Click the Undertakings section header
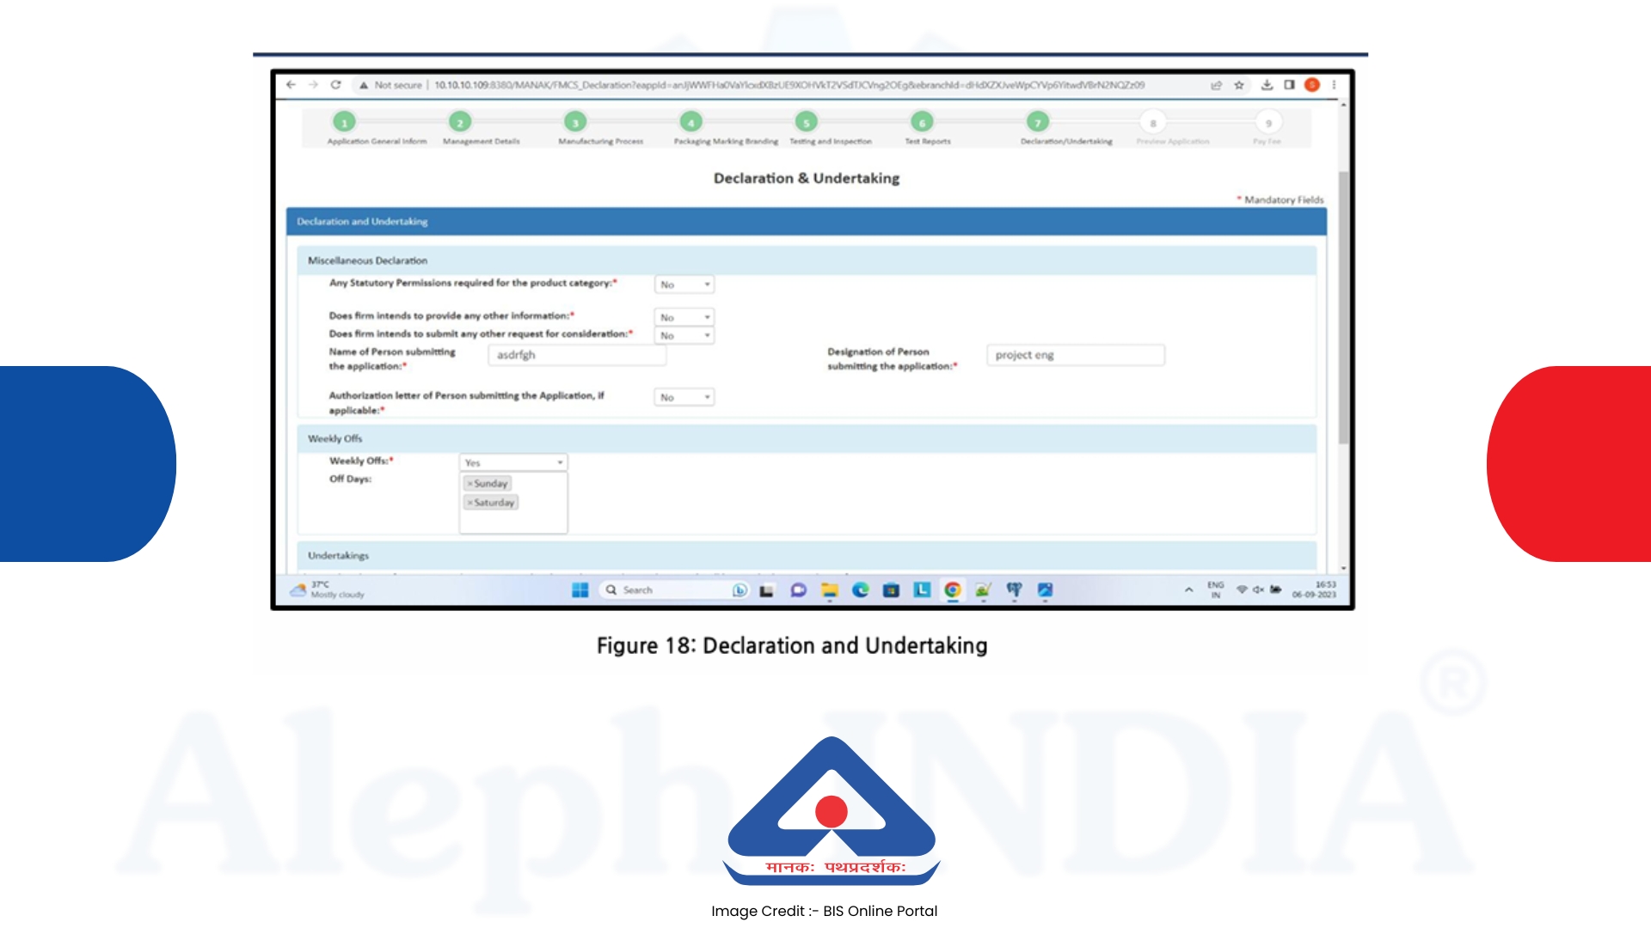1651x928 pixels. pyautogui.click(x=806, y=555)
